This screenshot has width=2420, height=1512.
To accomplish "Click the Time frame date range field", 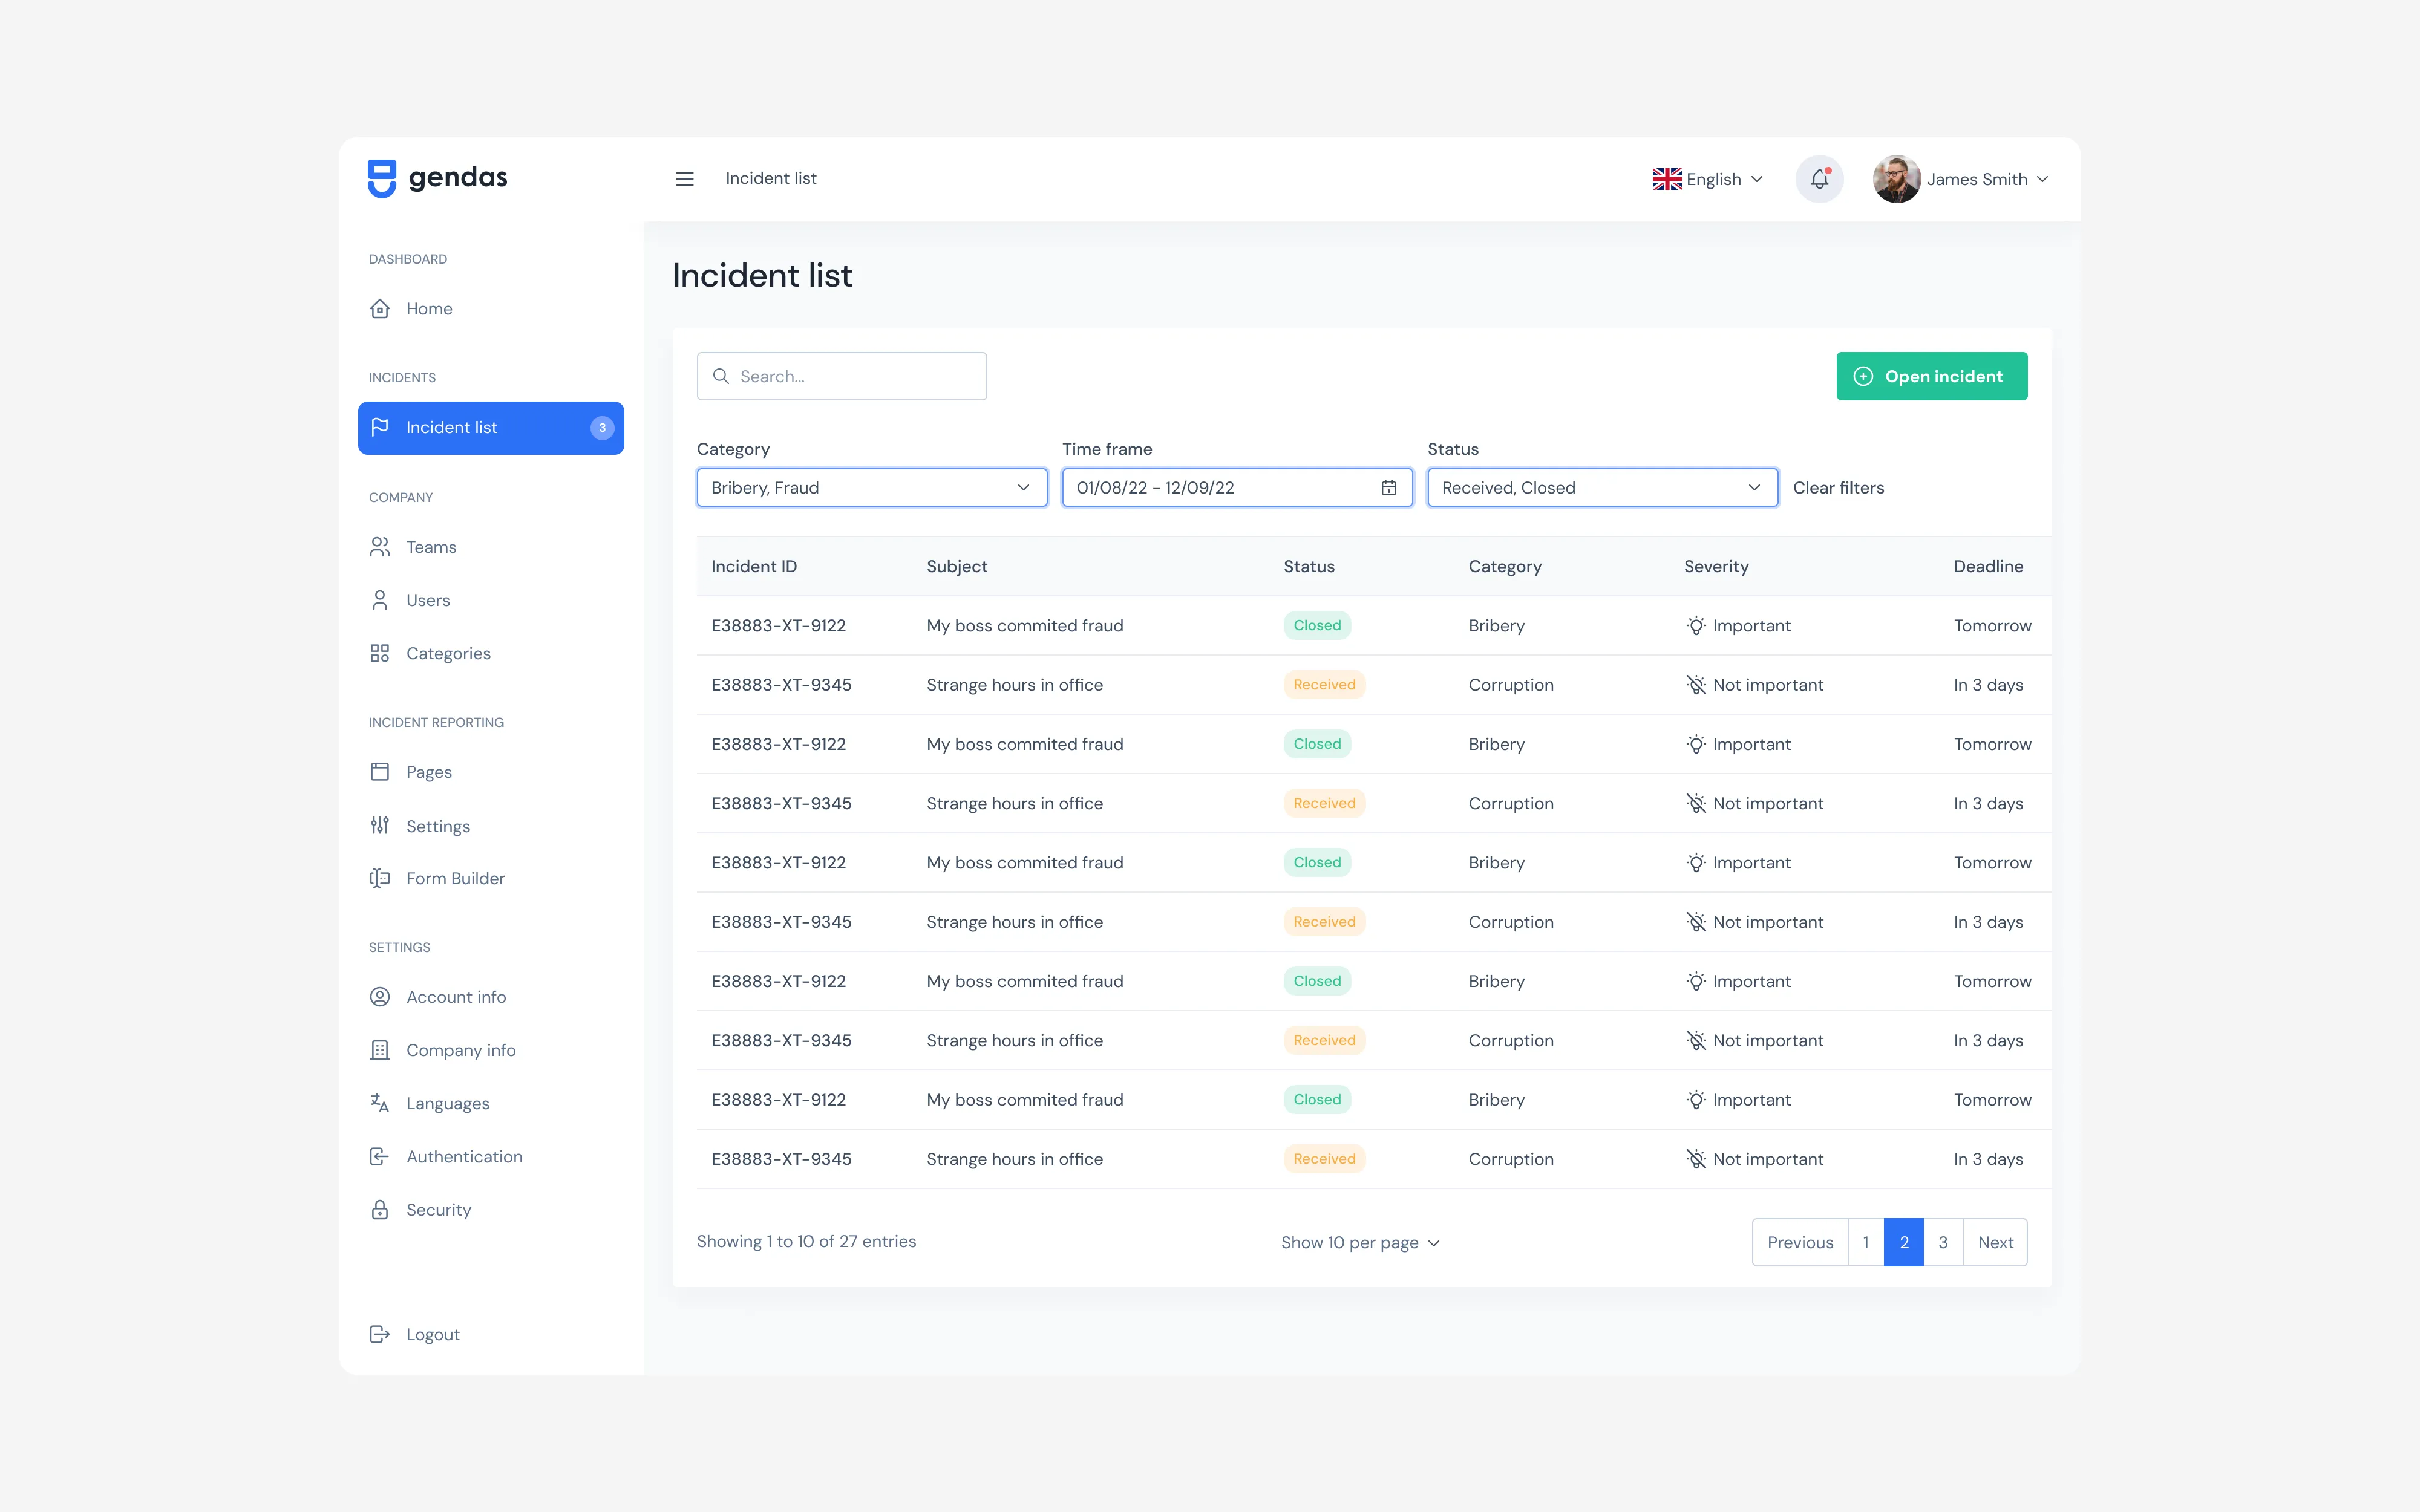I will 1237,488.
